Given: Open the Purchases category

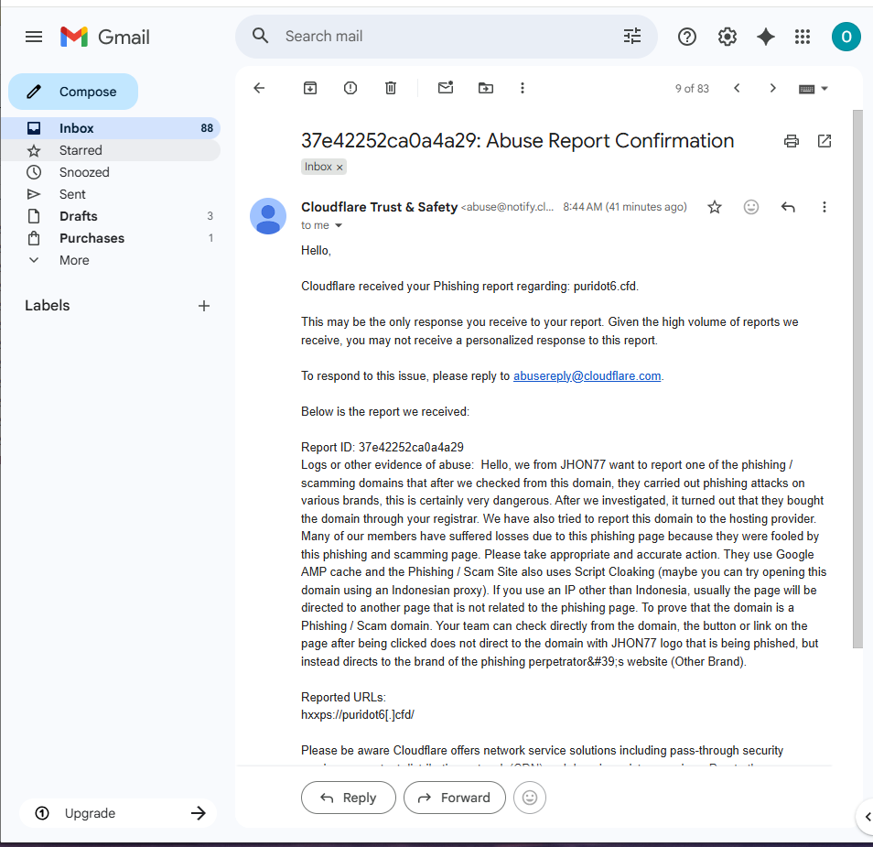Looking at the screenshot, I should (110, 238).
